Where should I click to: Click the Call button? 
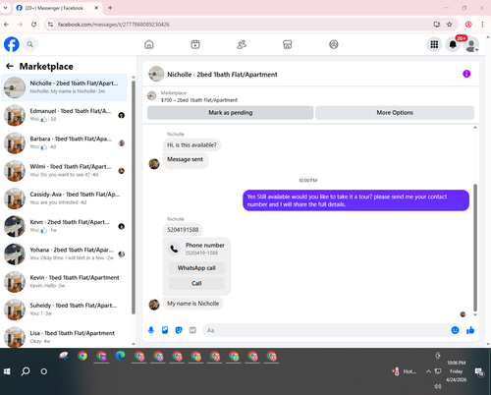click(x=196, y=283)
